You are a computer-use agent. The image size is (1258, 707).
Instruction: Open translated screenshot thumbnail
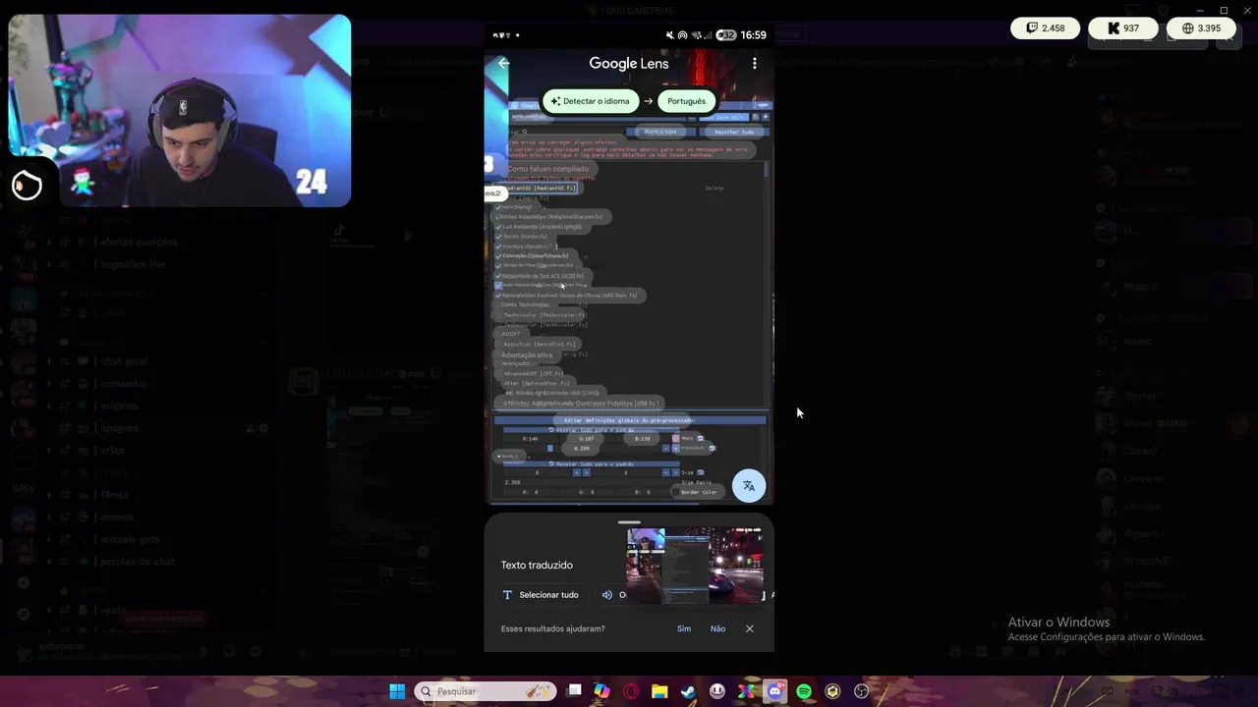[x=695, y=565]
